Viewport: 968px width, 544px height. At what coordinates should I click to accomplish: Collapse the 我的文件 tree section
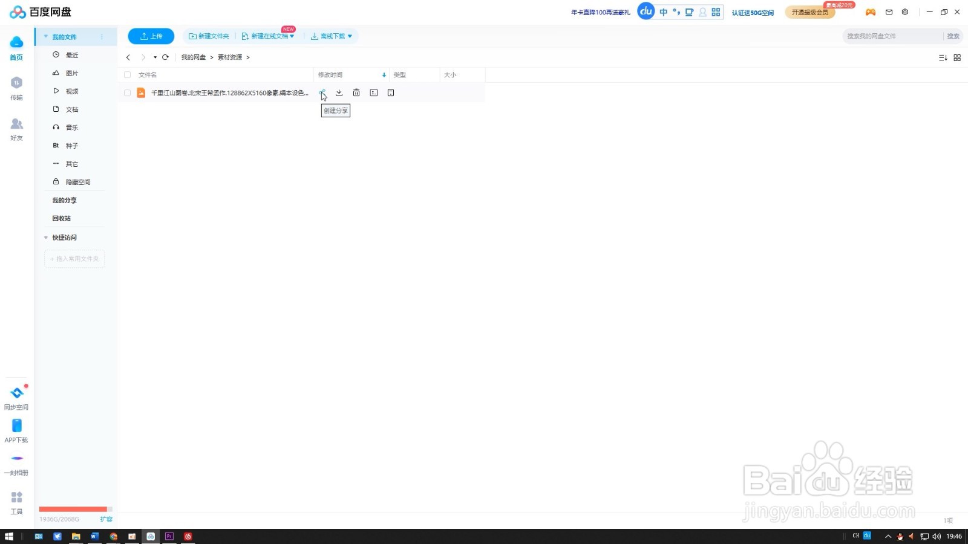point(45,37)
